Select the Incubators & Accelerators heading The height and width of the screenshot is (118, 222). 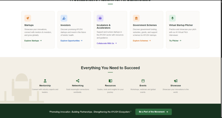(x=104, y=27)
